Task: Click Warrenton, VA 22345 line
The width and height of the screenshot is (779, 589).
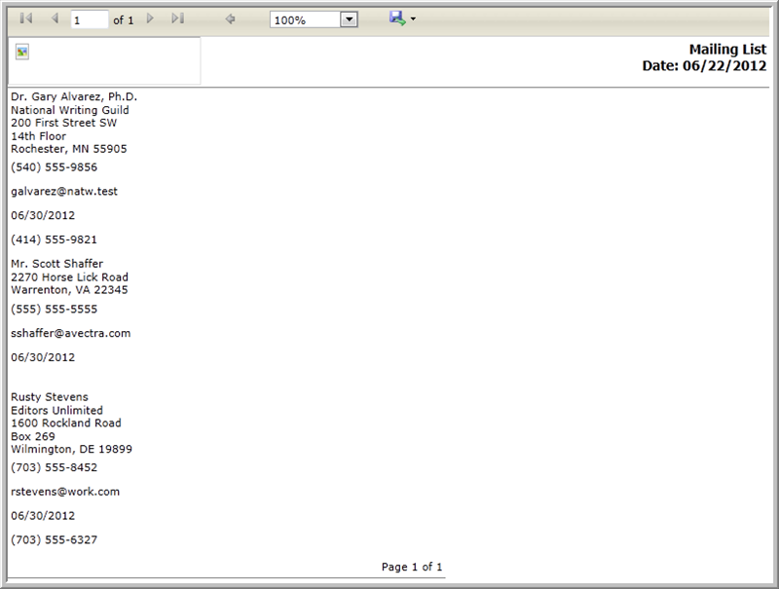Action: [69, 289]
